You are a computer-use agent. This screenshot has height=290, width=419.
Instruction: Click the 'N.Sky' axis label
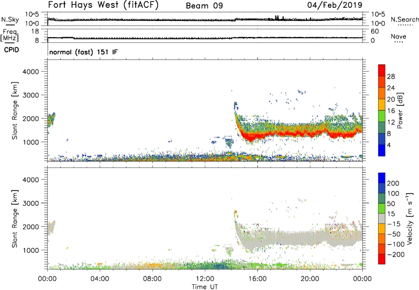pyautogui.click(x=10, y=19)
